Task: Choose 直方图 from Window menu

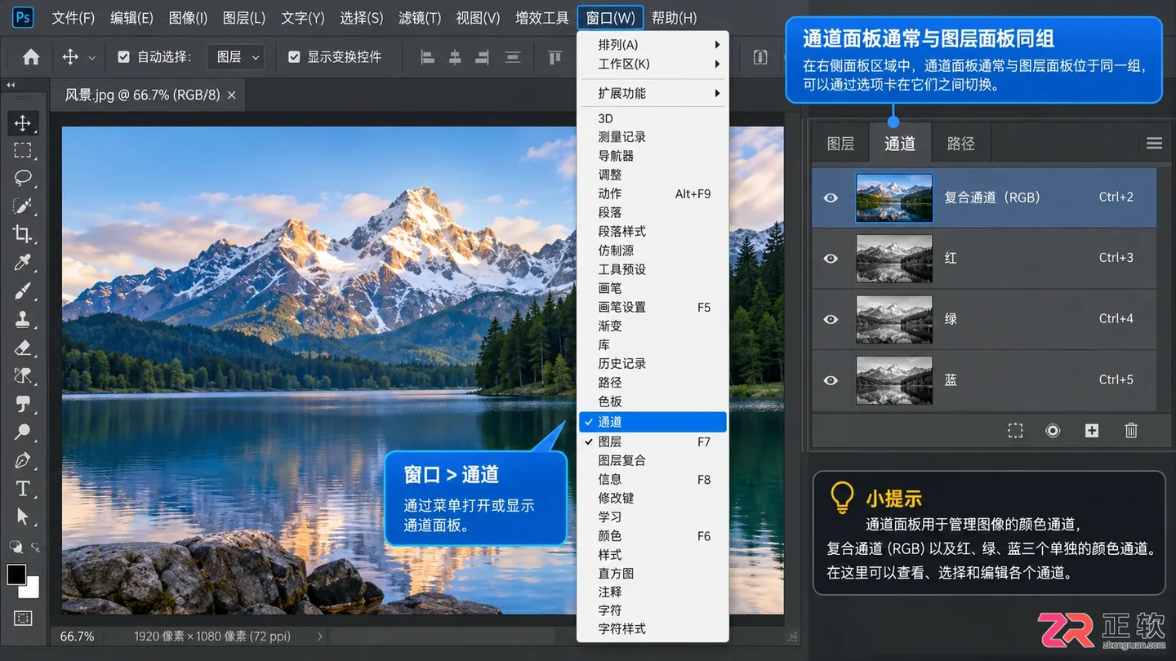Action: [653, 573]
